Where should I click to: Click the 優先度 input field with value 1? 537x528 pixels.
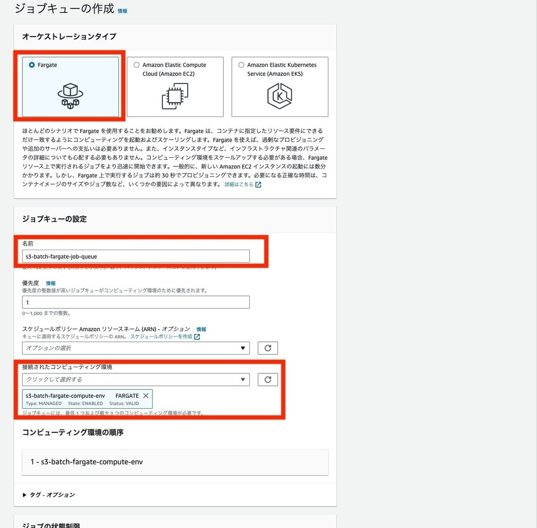(136, 302)
